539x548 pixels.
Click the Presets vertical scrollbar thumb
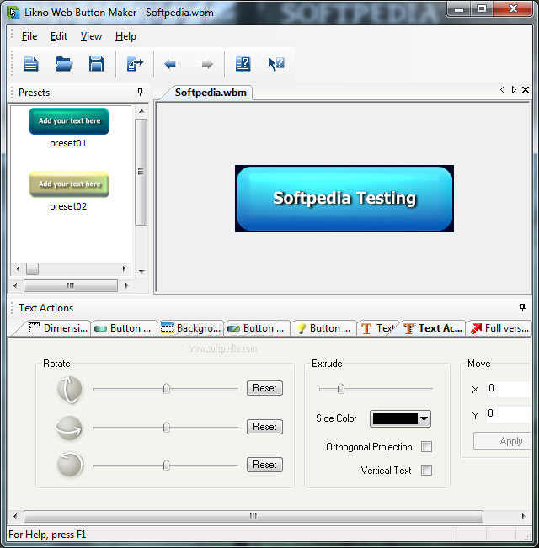coord(141,172)
